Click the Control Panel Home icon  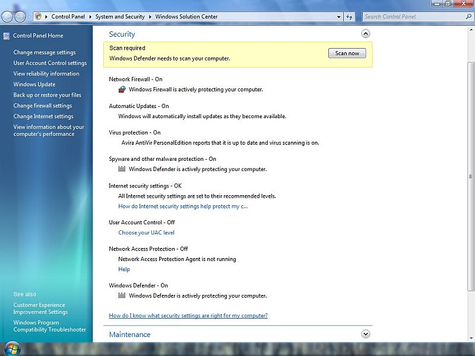(x=7, y=36)
